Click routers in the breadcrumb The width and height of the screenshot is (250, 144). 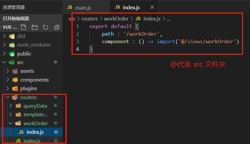(x=90, y=19)
